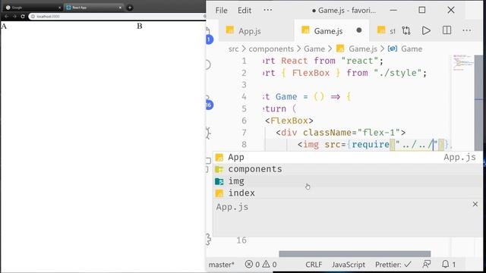Click the browser forward arrow
This screenshot has width=486, height=273.
14,17
